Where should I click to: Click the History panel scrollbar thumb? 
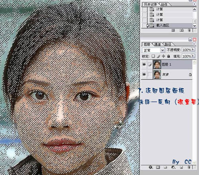pyautogui.click(x=195, y=21)
